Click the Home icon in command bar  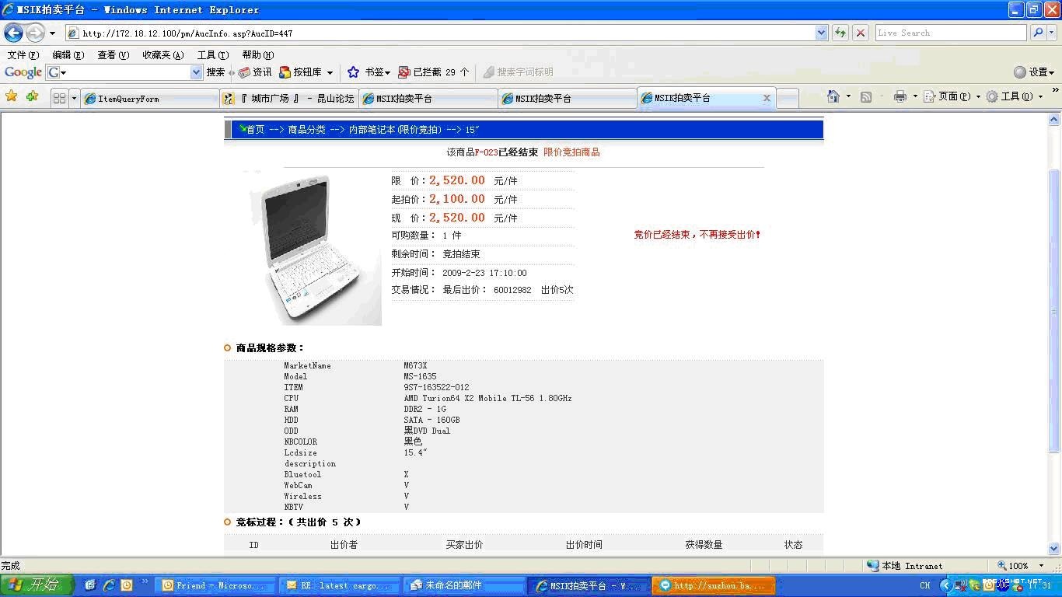pyautogui.click(x=833, y=96)
